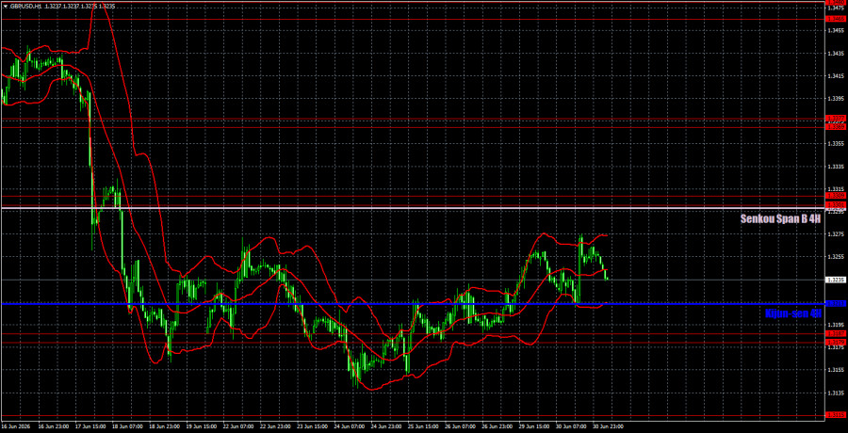Image resolution: width=848 pixels, height=433 pixels.
Task: Click the 22 Jun 07:00 time label
Action: click(251, 426)
